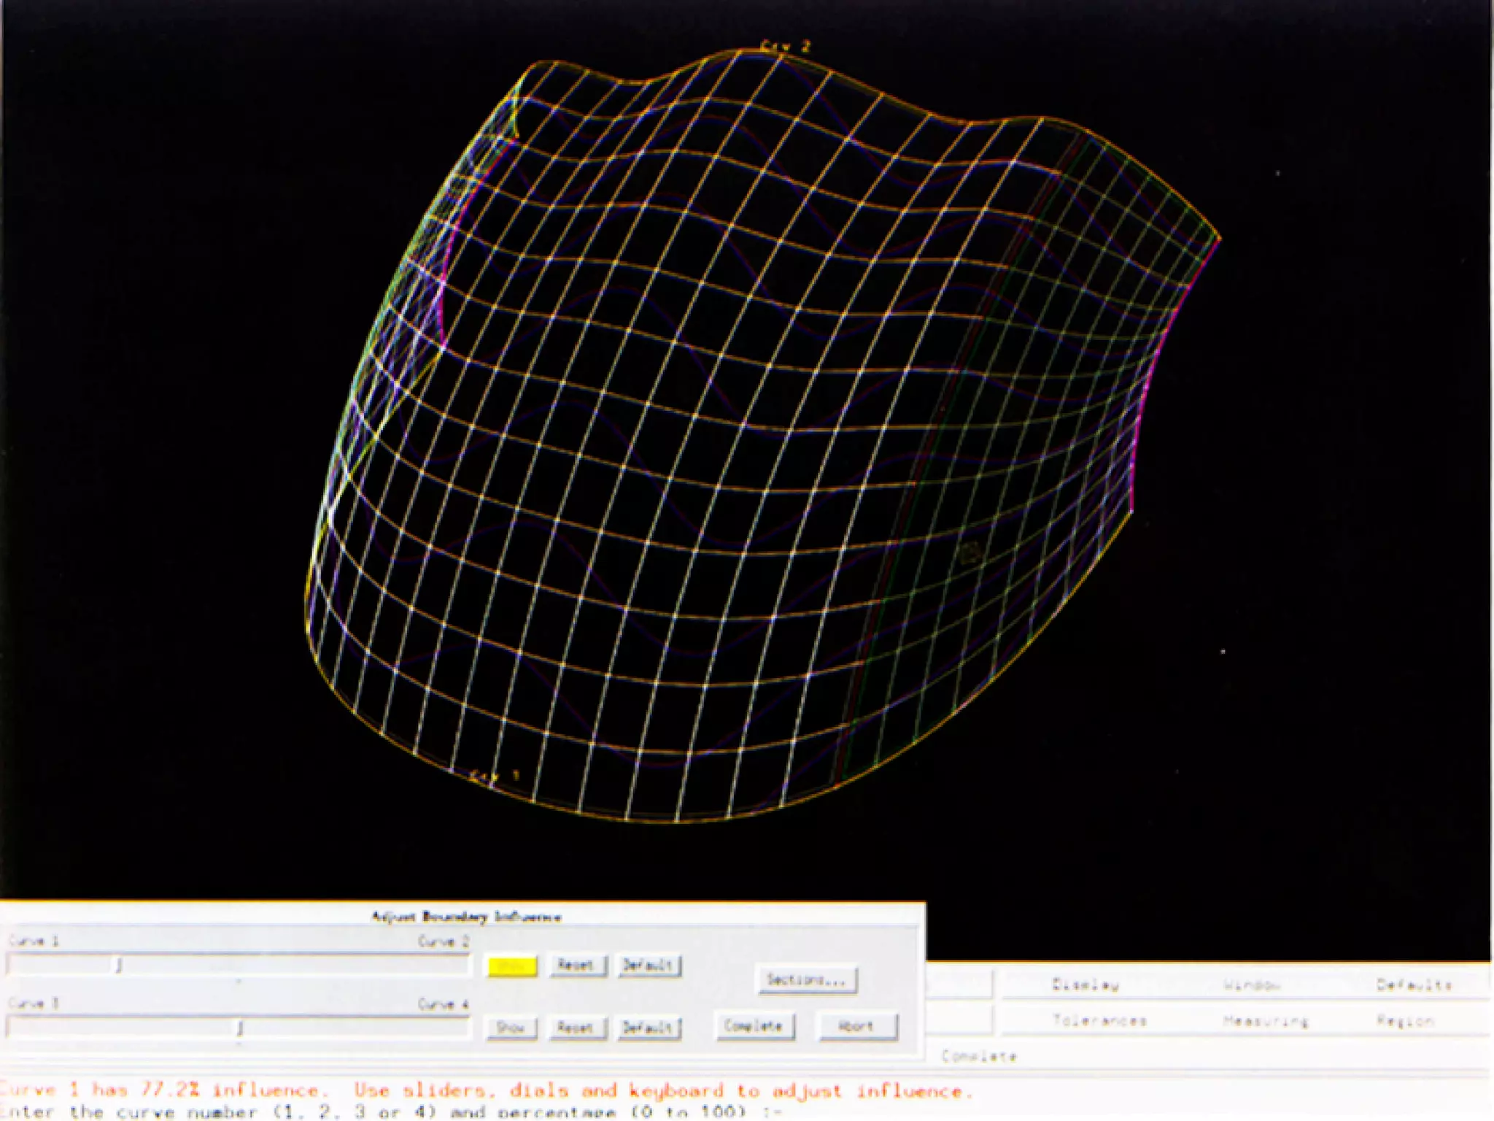Viewport: 1494px width, 1121px height.
Task: Open the Measuring menu
Action: pos(1266,1020)
